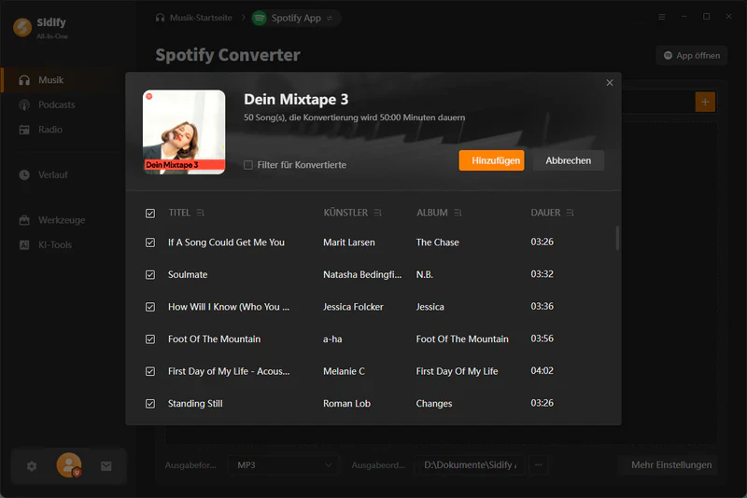Click the Hinzufügen button
The image size is (747, 498).
pos(492,160)
